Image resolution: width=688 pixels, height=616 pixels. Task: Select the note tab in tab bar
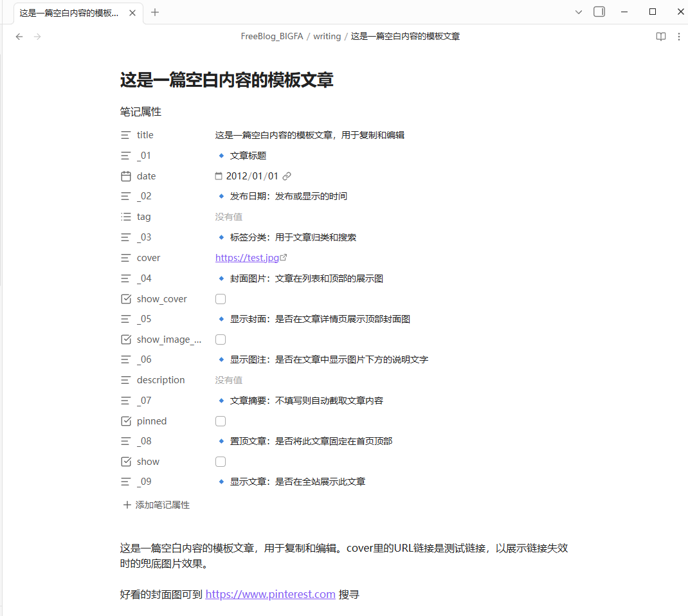pyautogui.click(x=69, y=13)
